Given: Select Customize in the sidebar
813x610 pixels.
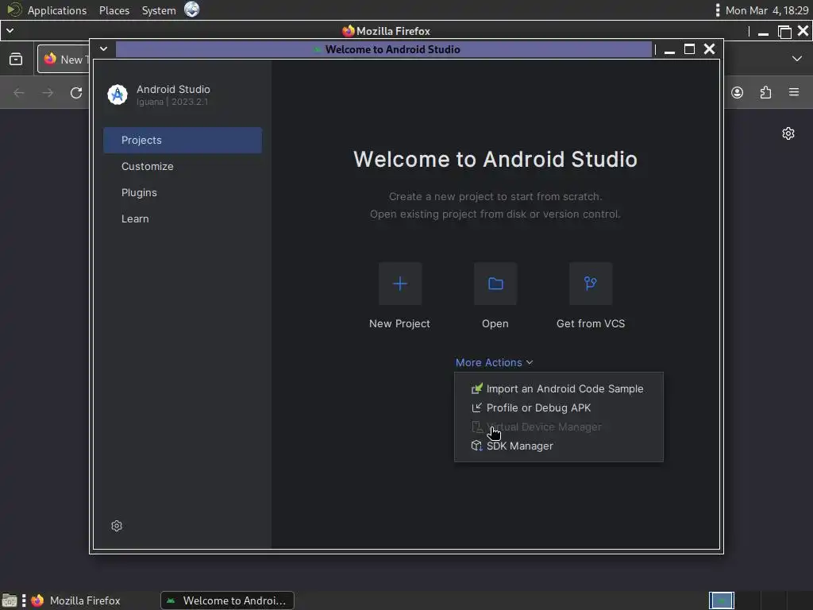Looking at the screenshot, I should (183, 166).
